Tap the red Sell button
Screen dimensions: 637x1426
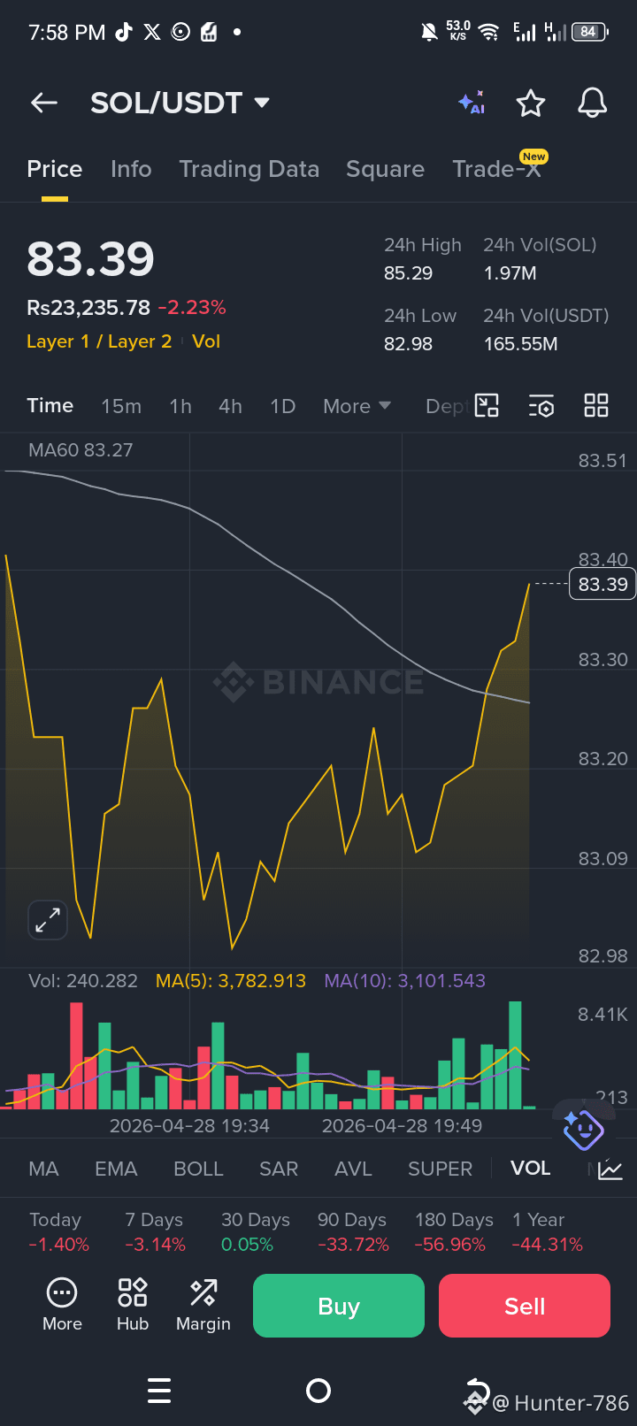[525, 1306]
